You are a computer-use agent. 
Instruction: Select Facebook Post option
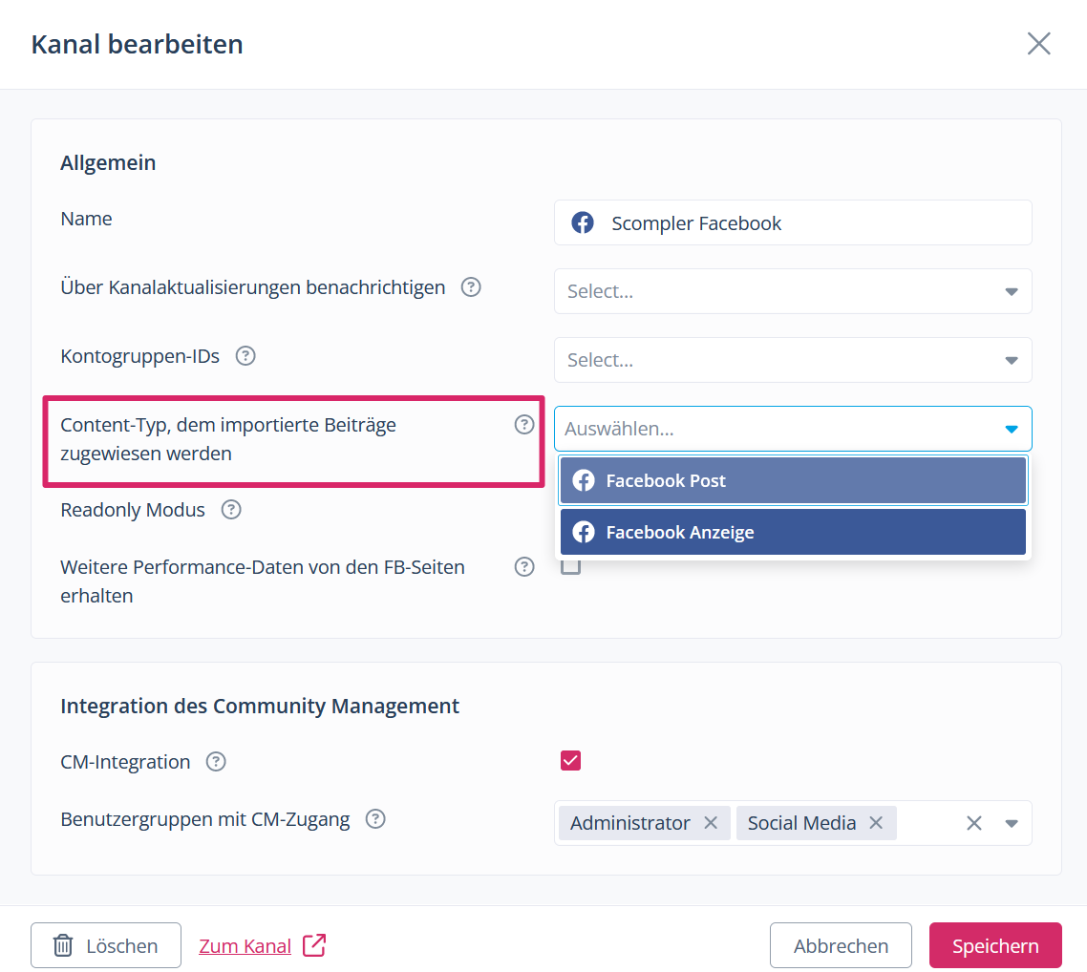click(x=792, y=480)
